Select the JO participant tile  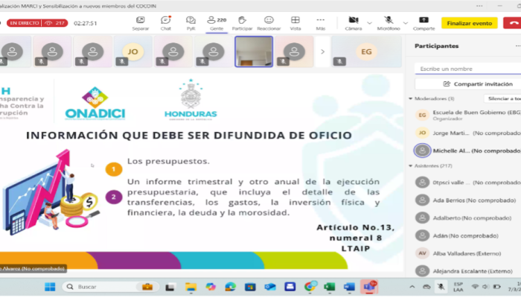click(132, 52)
